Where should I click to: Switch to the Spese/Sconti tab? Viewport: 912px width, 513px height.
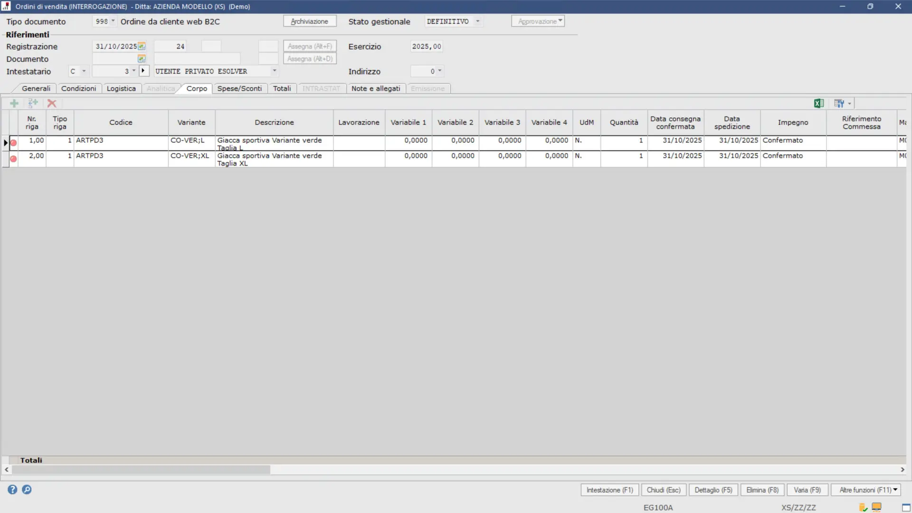click(239, 88)
